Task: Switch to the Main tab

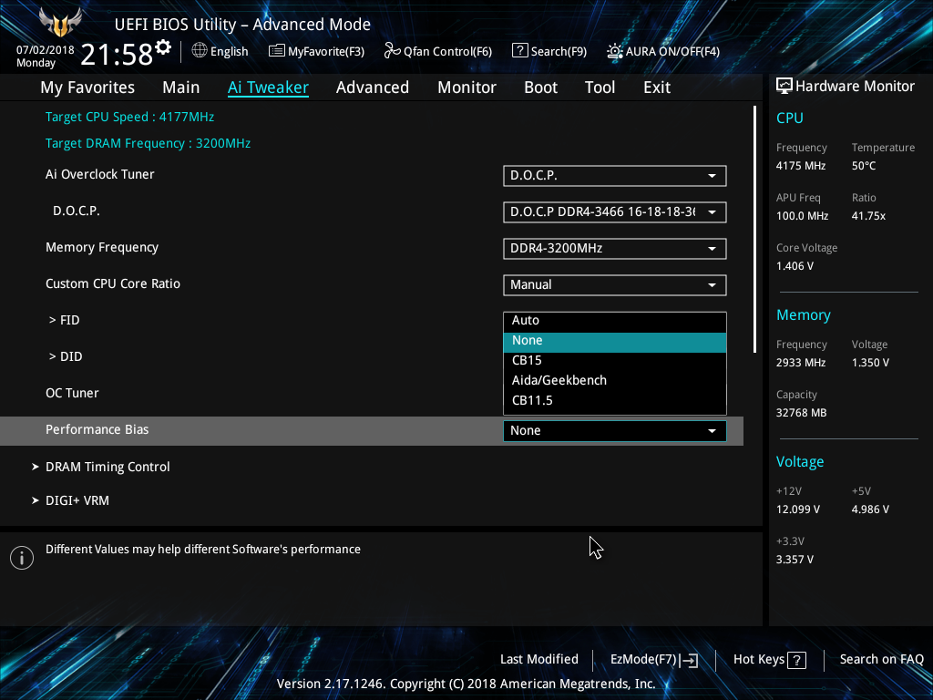Action: click(181, 87)
